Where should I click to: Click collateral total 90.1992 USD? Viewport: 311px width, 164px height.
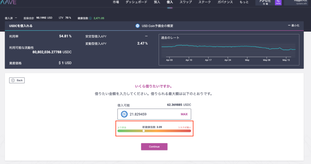point(44,18)
